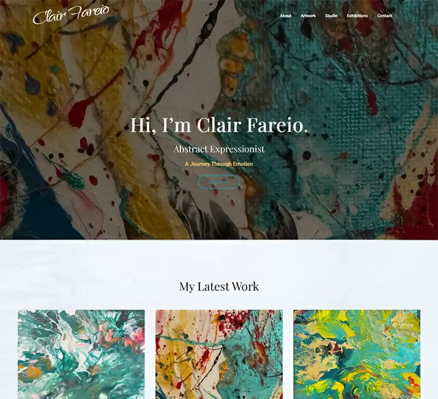Click the teal outlined button under the tagline

click(219, 182)
